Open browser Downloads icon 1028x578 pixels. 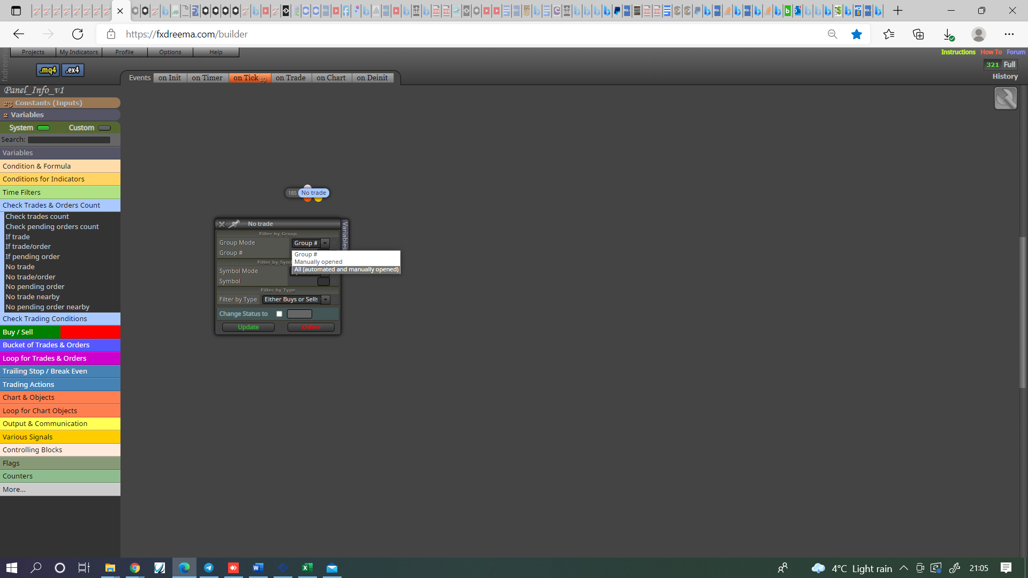coord(948,34)
